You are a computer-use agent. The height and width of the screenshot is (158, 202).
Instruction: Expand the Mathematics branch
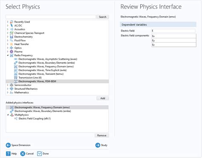click(8, 92)
